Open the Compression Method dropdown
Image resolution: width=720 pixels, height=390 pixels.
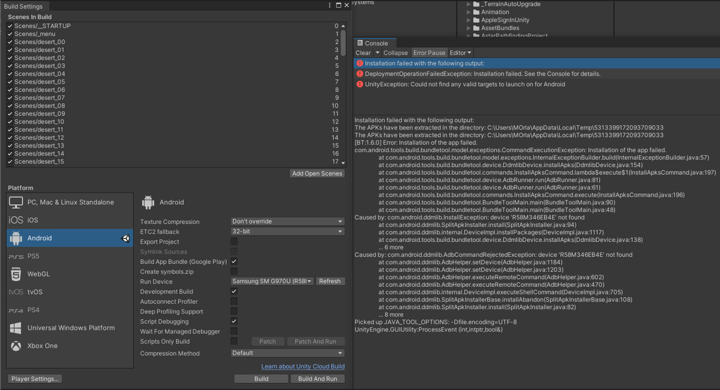[x=287, y=353]
